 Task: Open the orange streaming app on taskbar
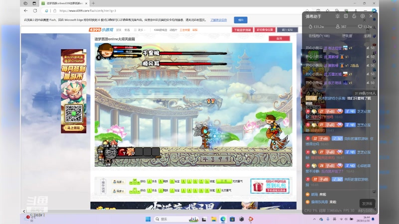pyautogui.click(x=251, y=219)
